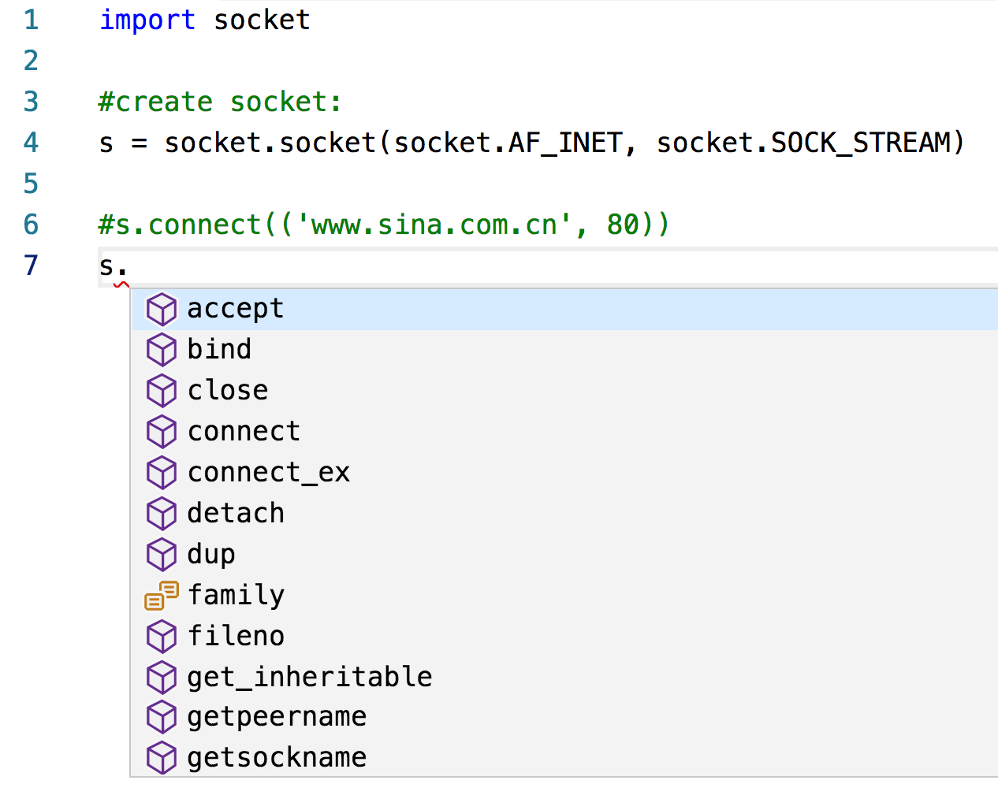Click line number 4 in the gutter

click(x=31, y=143)
